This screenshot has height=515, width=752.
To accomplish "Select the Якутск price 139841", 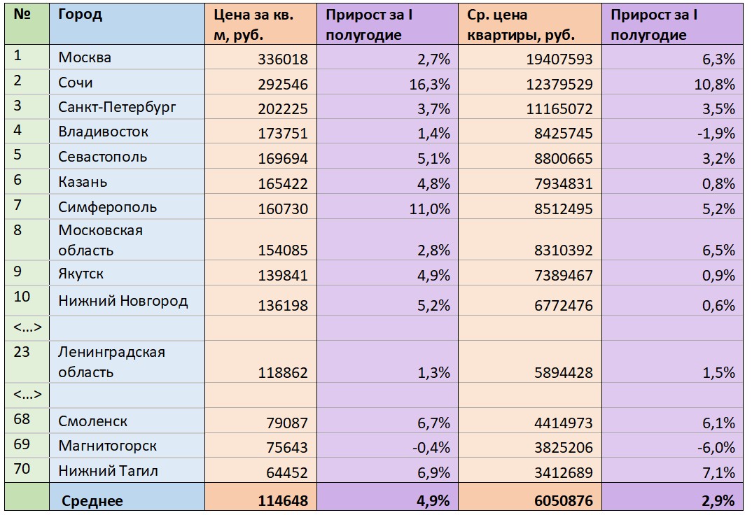I will 261,274.
